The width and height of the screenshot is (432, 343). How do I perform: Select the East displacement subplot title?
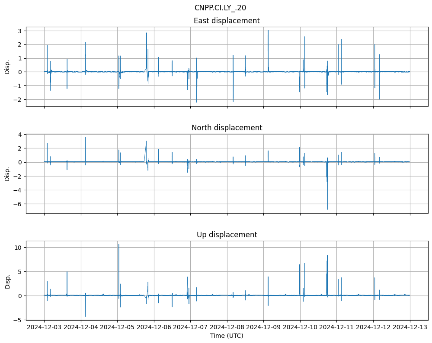click(227, 21)
